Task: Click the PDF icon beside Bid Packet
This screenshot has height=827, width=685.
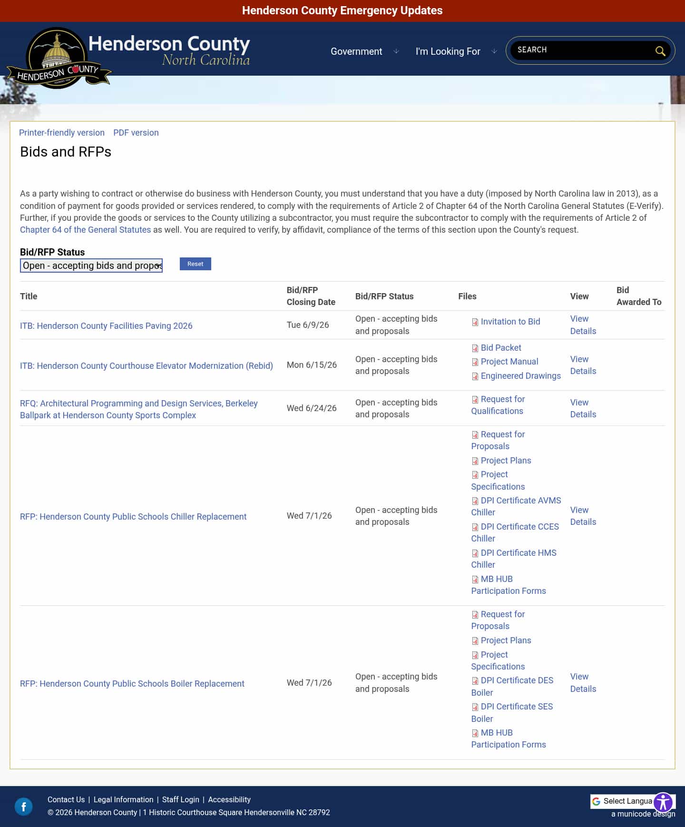Action: [x=475, y=348]
